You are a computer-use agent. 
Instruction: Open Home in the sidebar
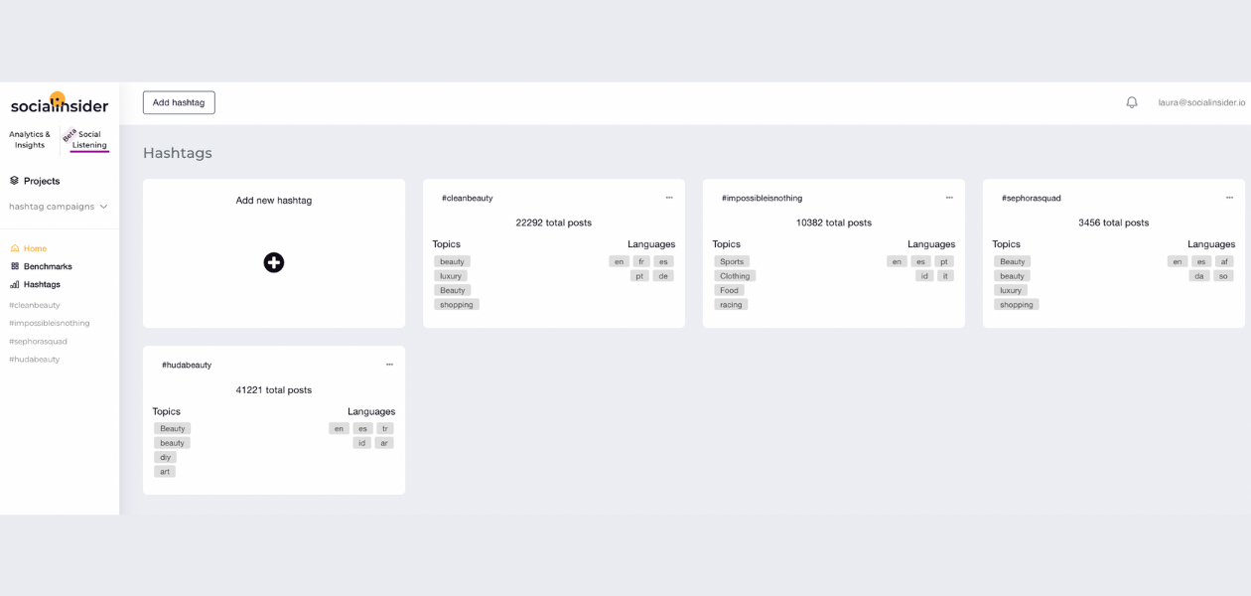[x=36, y=248]
